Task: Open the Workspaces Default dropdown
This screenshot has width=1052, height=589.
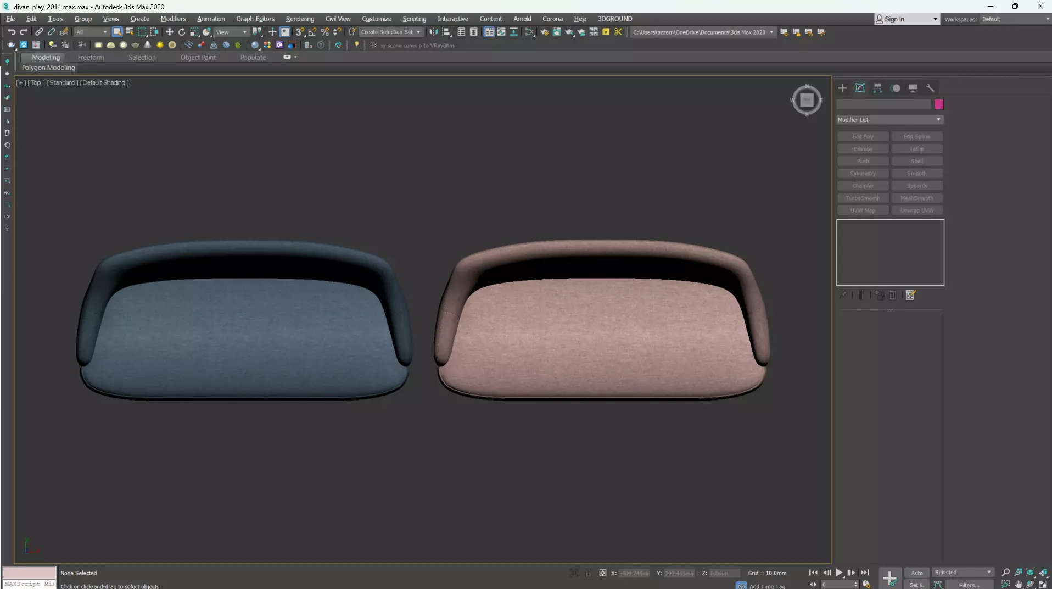Action: (1015, 19)
